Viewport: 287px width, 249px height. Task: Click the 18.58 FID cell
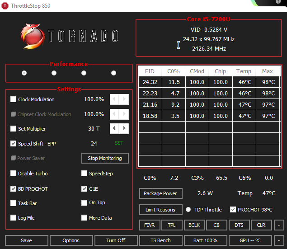pyautogui.click(x=150, y=116)
